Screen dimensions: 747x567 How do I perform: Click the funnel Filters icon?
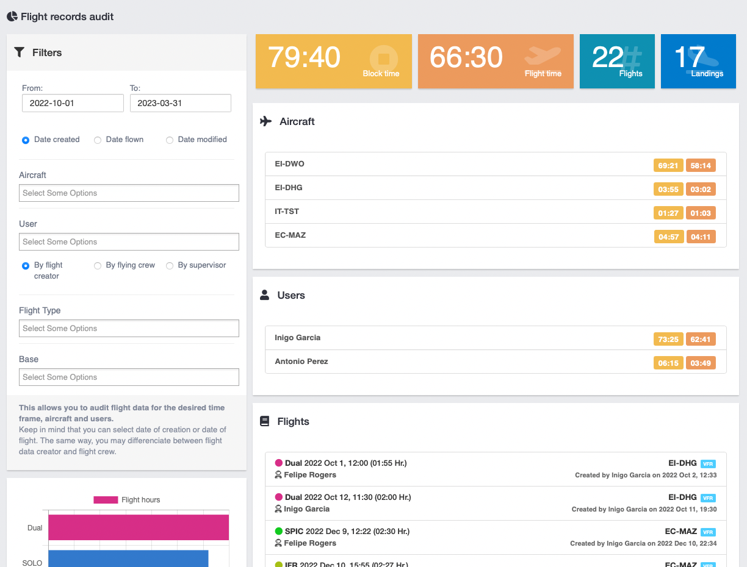(20, 52)
